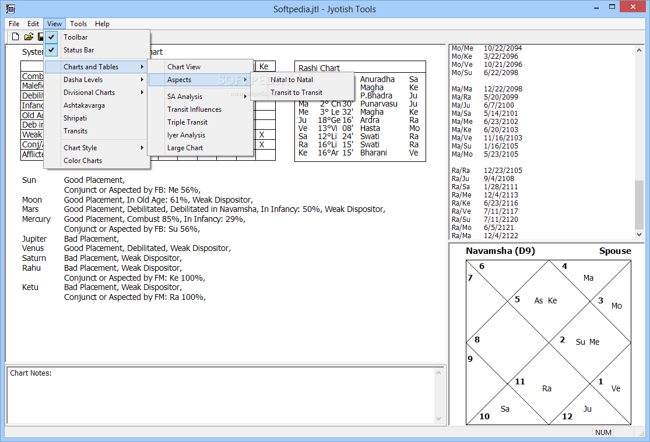This screenshot has height=442, width=650.
Task: Expand the Aspects submenu
Action: click(200, 80)
